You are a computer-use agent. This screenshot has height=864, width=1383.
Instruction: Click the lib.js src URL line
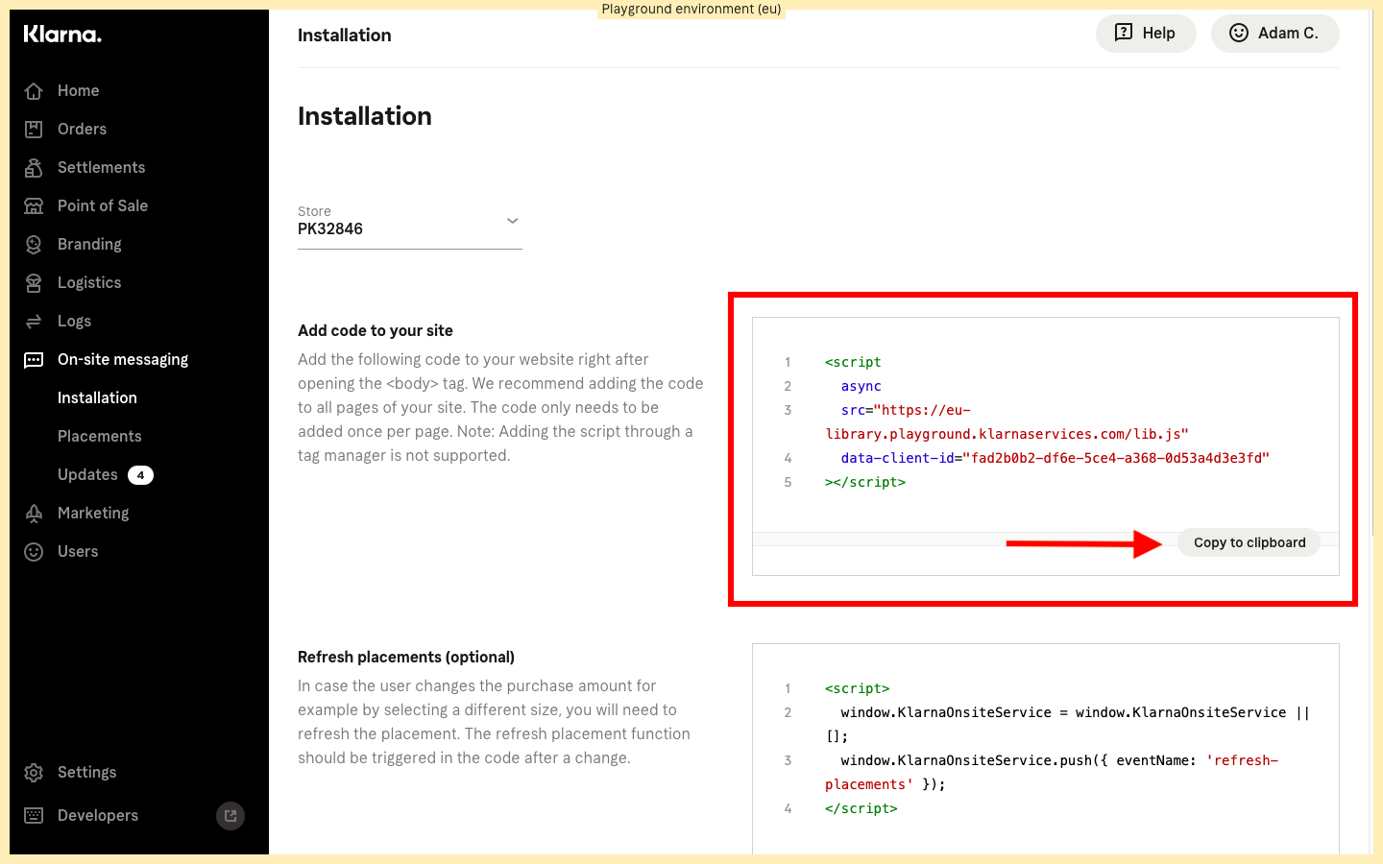click(x=1007, y=434)
